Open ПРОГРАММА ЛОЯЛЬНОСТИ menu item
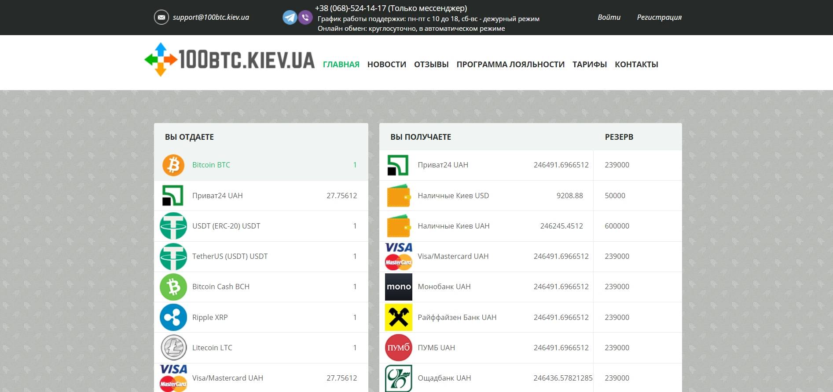The width and height of the screenshot is (833, 392). pyautogui.click(x=510, y=65)
